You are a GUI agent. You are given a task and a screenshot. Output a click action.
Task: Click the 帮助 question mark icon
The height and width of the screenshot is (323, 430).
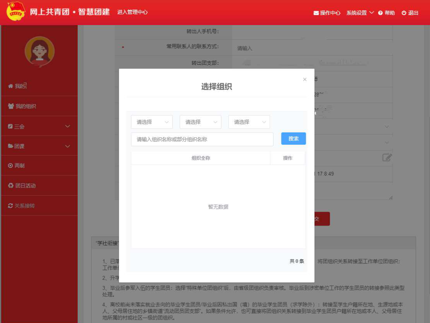pyautogui.click(x=380, y=13)
